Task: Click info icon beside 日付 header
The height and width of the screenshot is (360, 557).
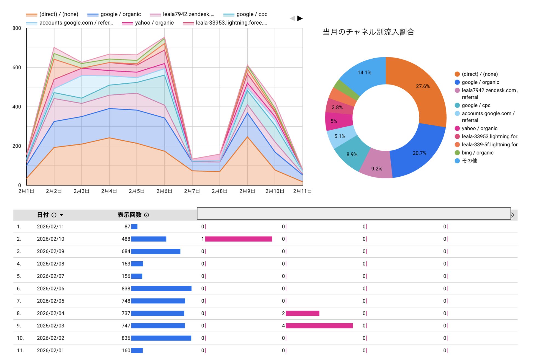Action: (x=54, y=215)
